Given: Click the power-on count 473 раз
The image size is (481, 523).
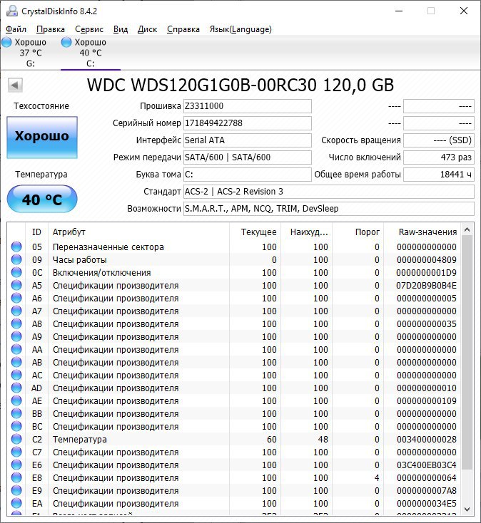Looking at the screenshot, I should pyautogui.click(x=439, y=157).
